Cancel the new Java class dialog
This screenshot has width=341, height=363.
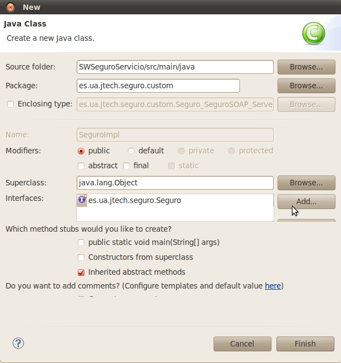[x=242, y=344]
